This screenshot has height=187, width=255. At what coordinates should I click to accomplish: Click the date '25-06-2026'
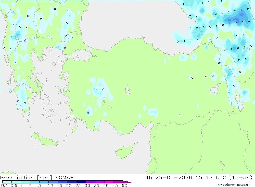coord(174,177)
